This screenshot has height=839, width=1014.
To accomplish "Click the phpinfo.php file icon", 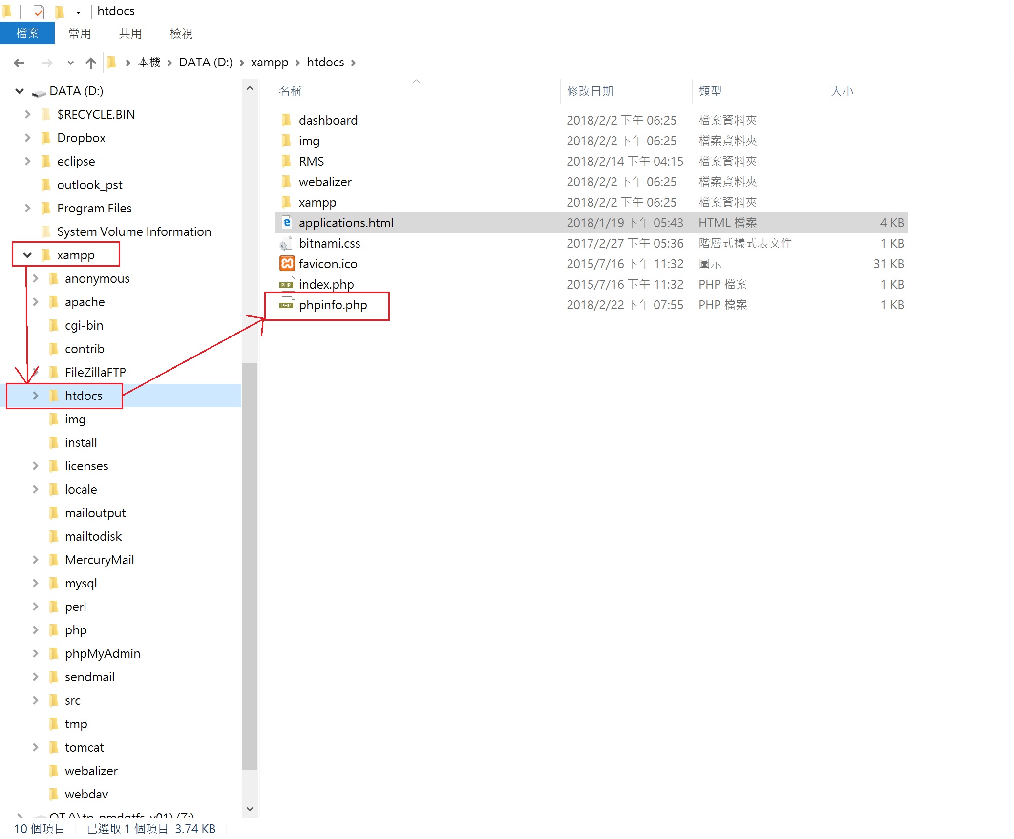I will coord(287,305).
